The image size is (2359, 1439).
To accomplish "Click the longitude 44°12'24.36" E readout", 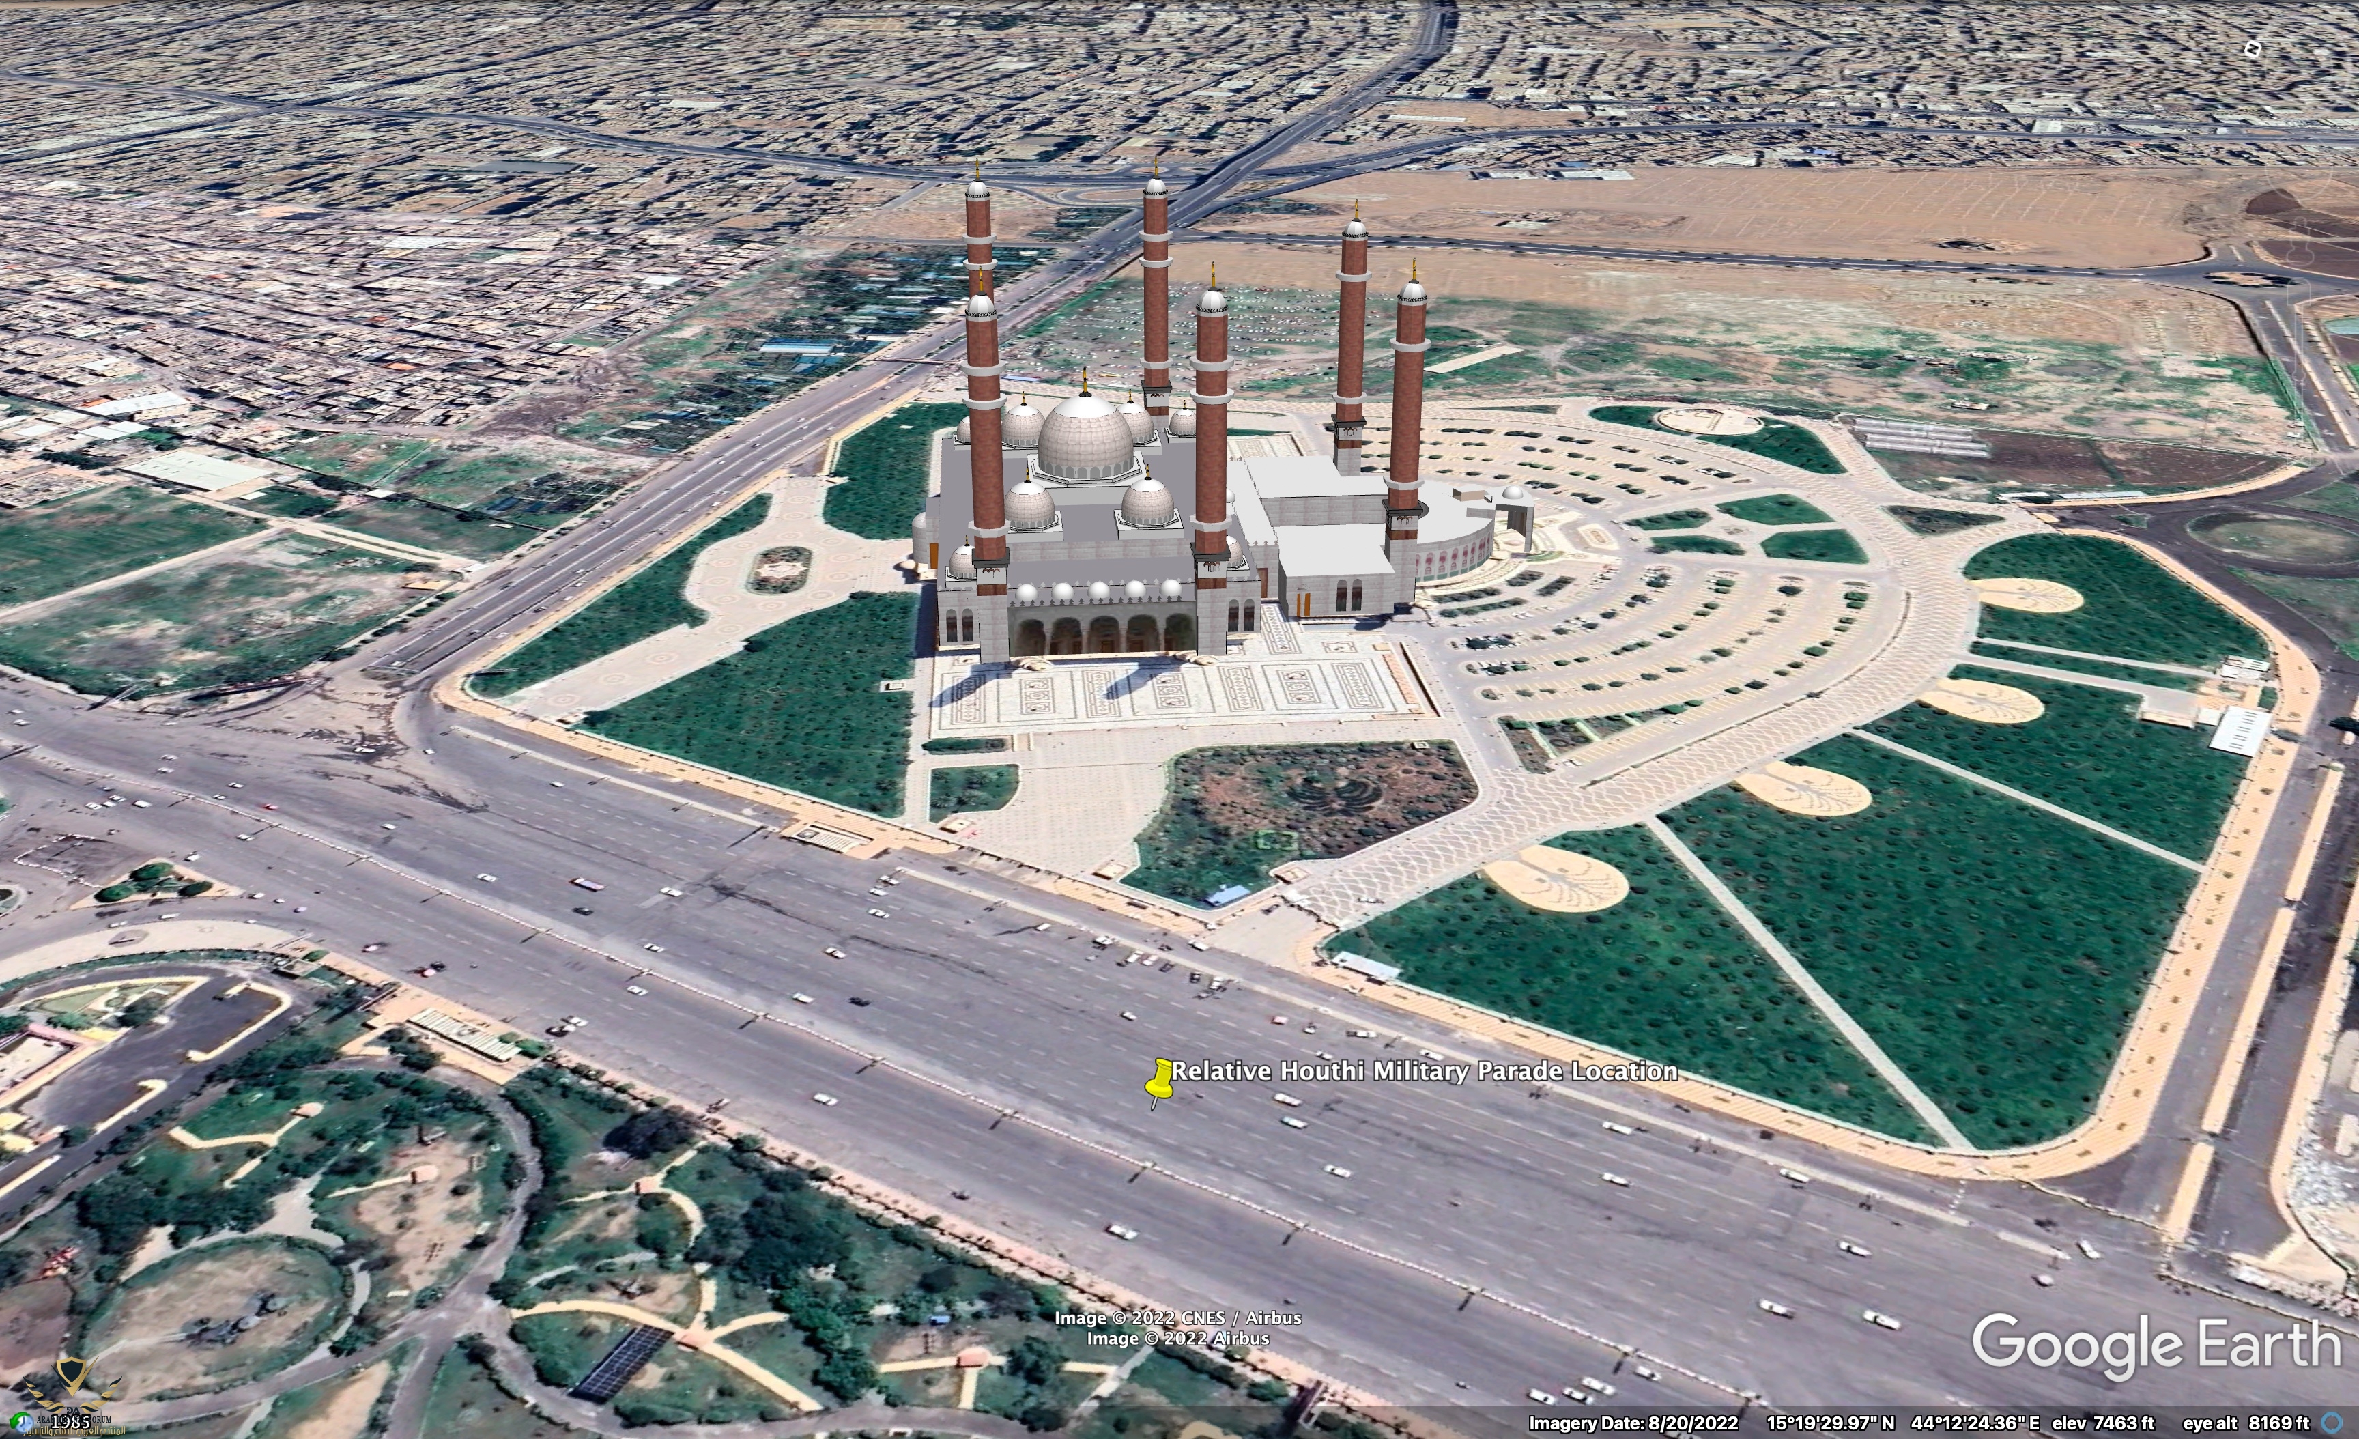I will tap(1975, 1424).
